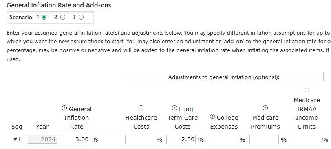Open Medicare Premiums info icon

(265, 108)
